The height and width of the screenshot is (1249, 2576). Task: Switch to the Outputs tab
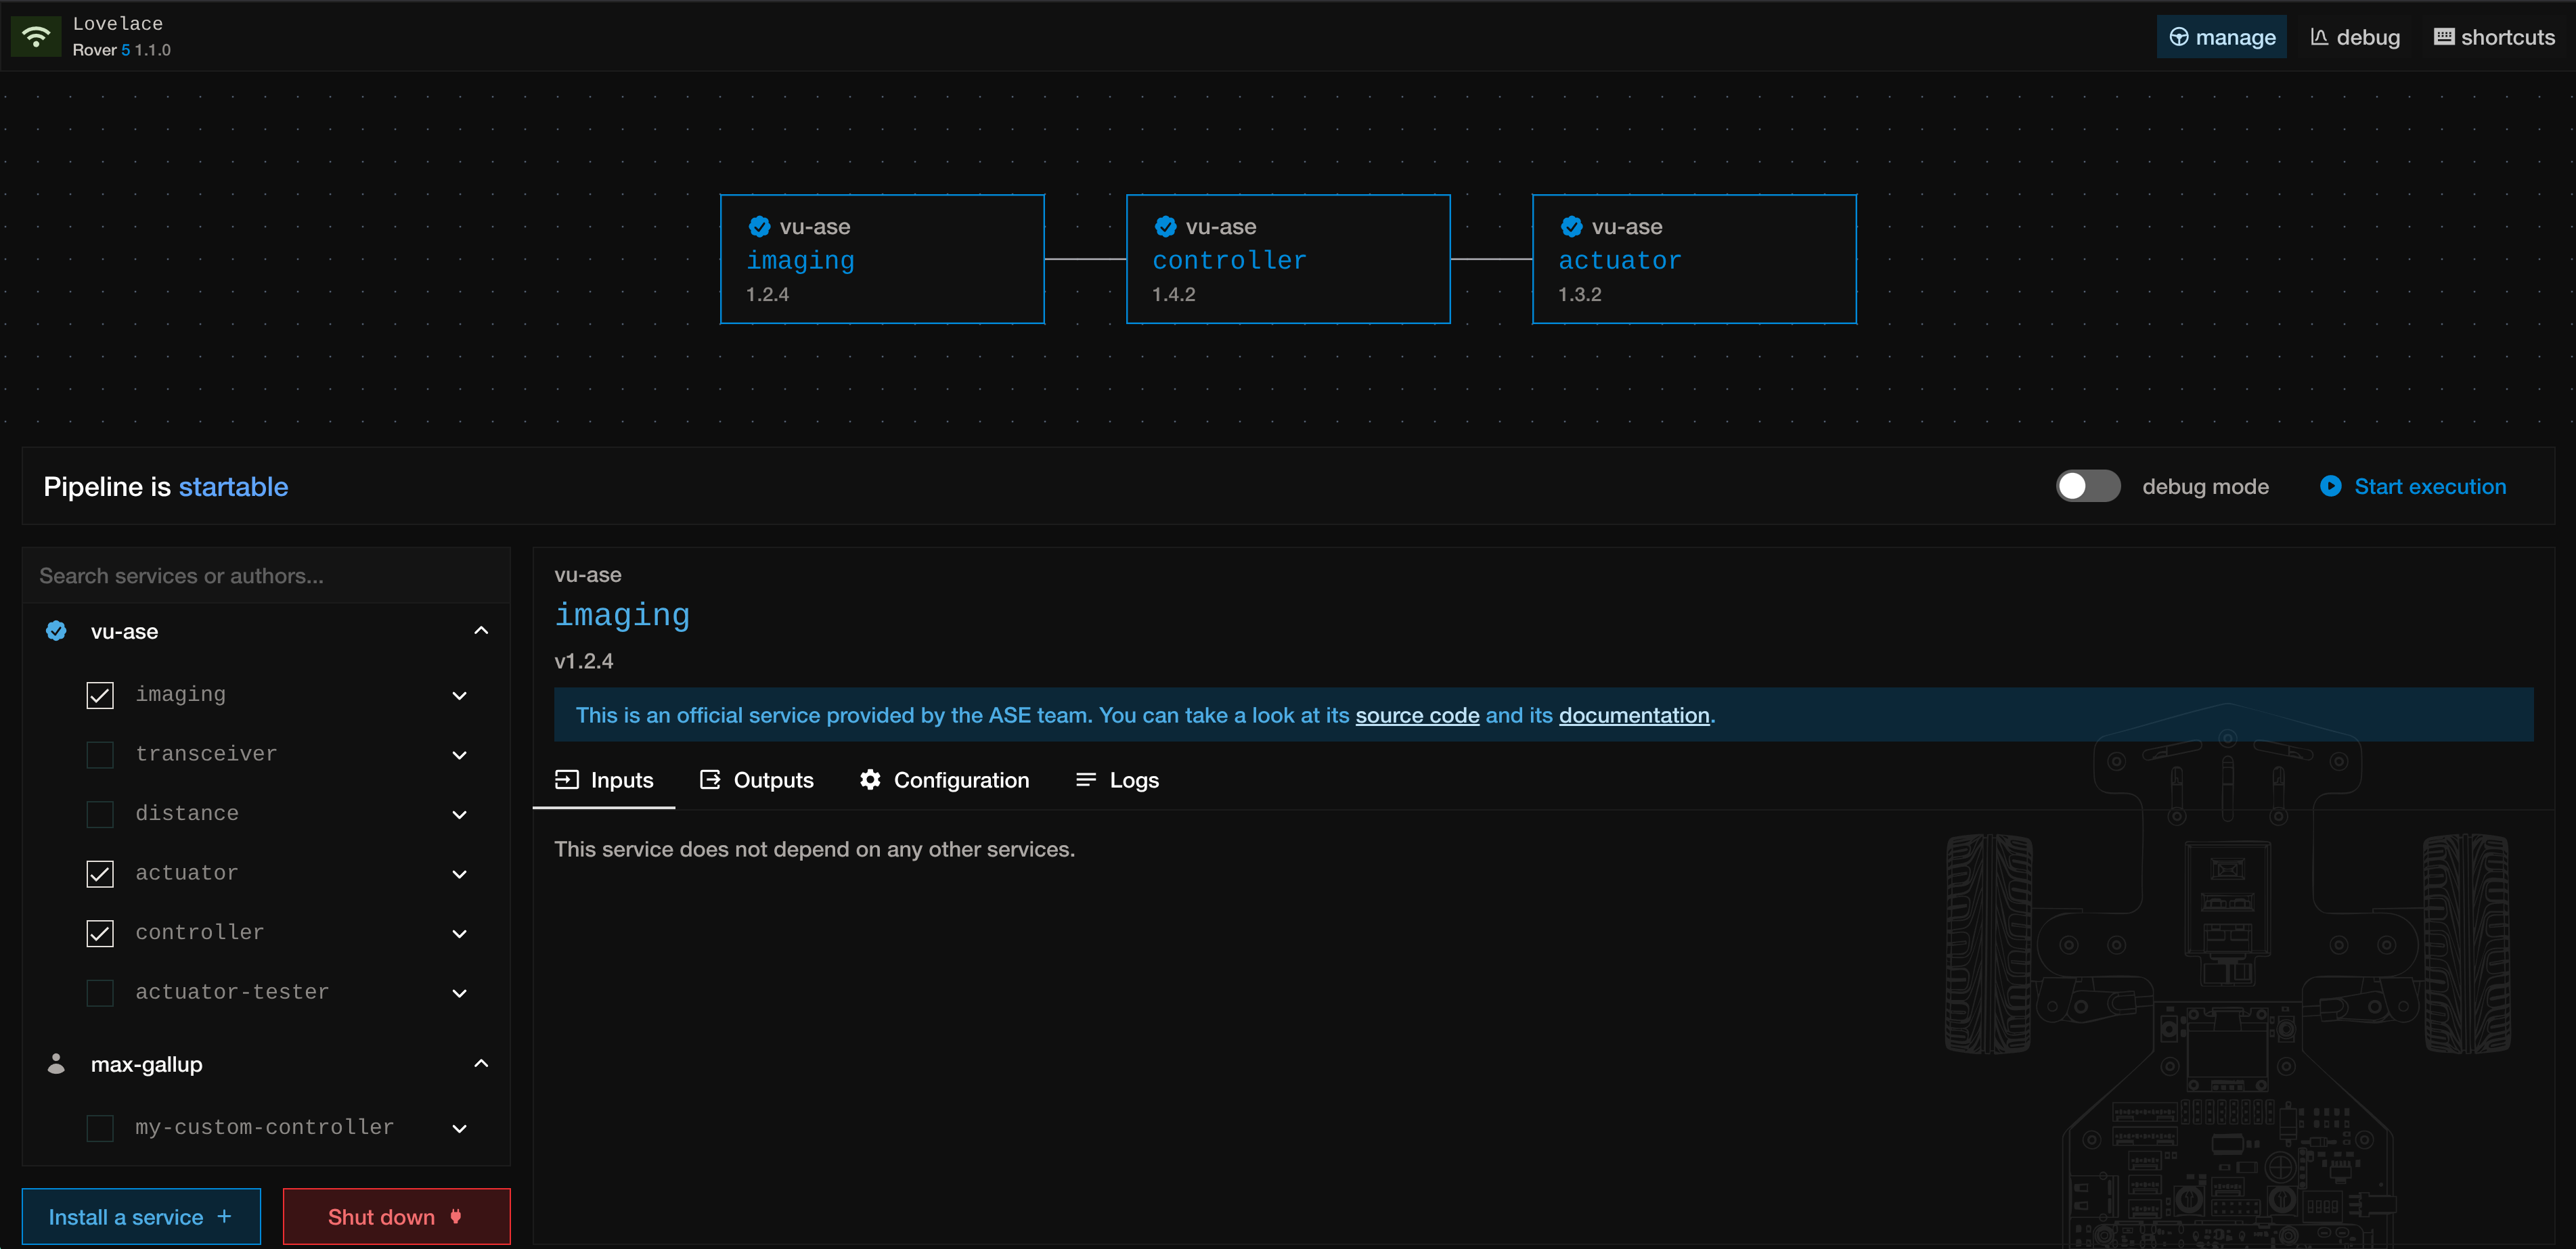coord(757,780)
